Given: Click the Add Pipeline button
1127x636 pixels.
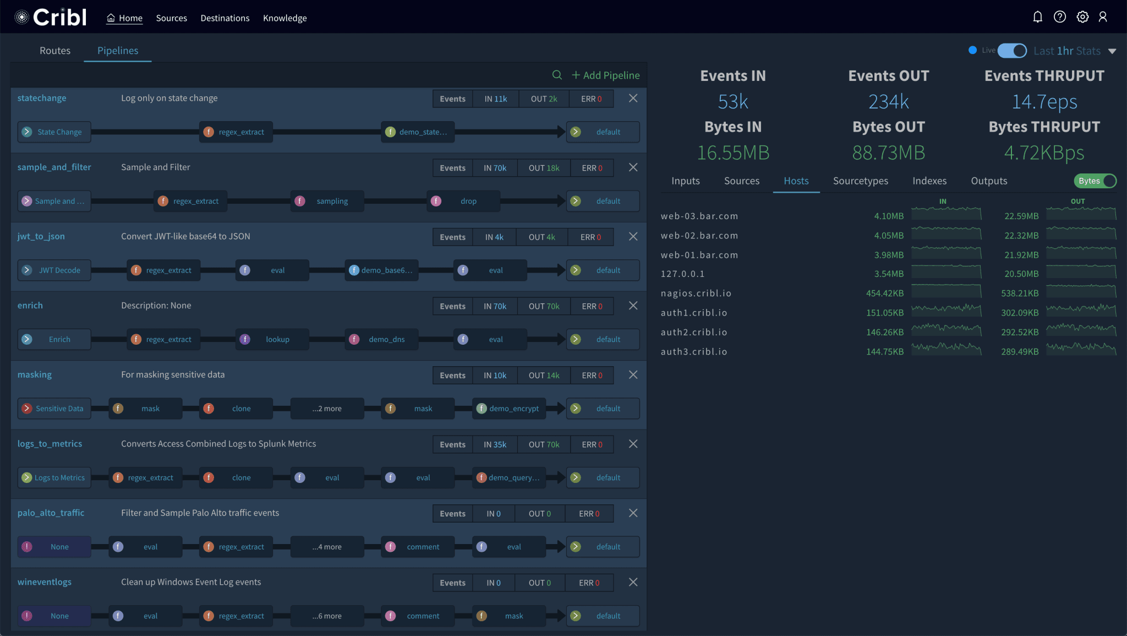Looking at the screenshot, I should (605, 75).
